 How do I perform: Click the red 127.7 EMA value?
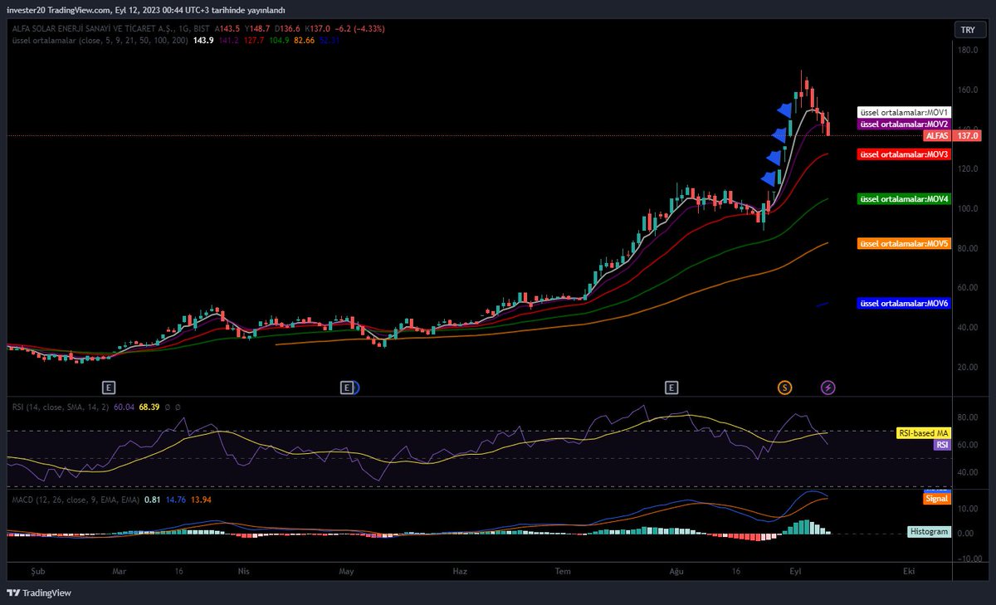coord(255,39)
